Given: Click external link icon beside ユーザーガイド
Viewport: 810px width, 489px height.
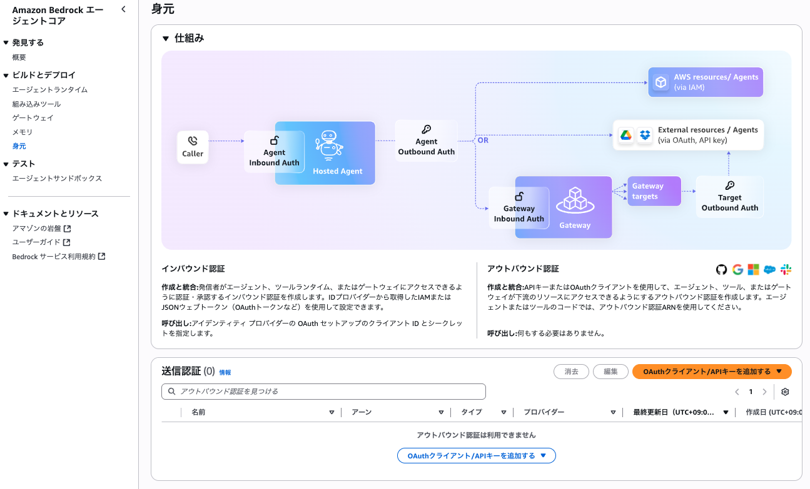Looking at the screenshot, I should tap(67, 242).
